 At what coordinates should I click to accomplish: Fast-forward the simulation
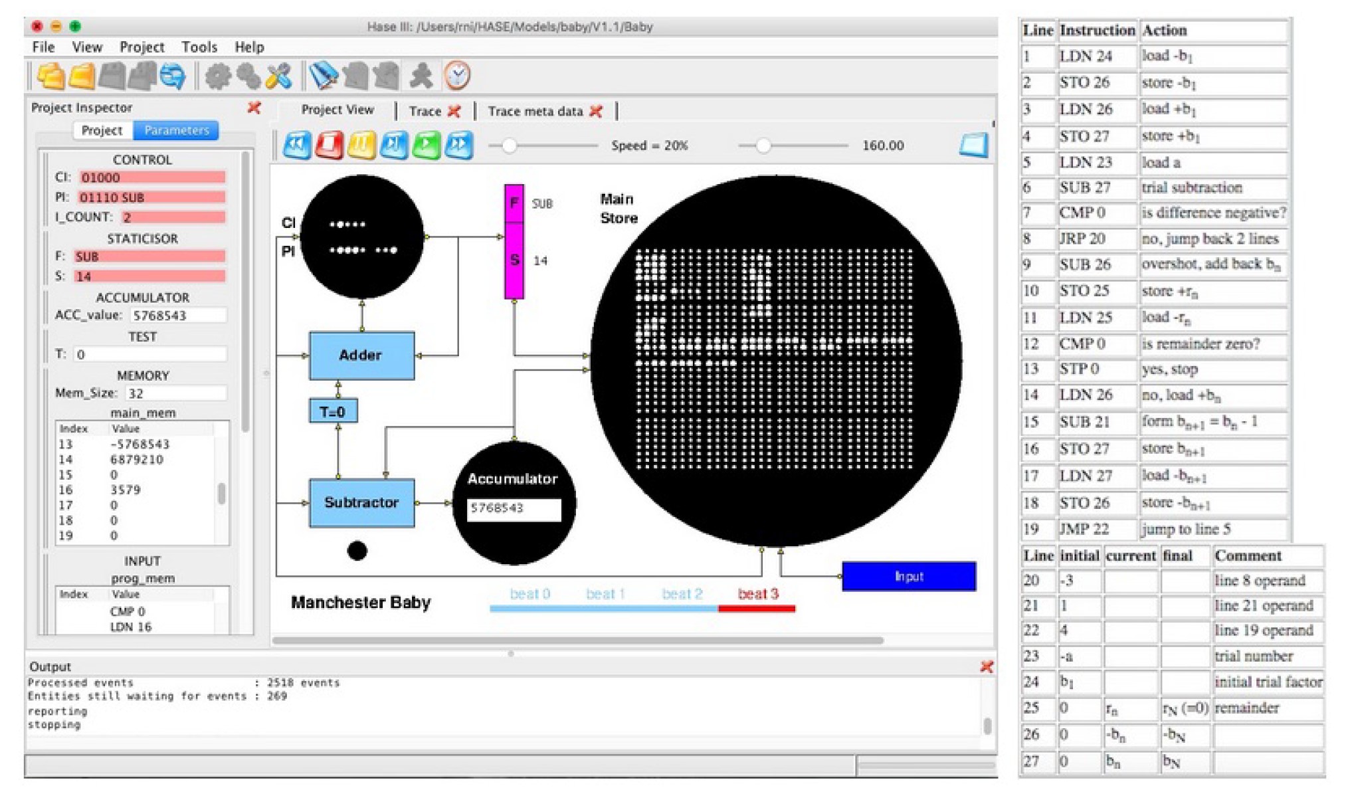pyautogui.click(x=459, y=145)
